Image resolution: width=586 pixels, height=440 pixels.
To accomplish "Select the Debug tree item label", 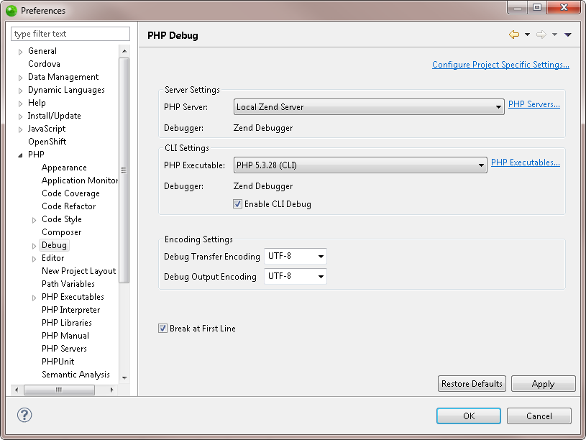I will point(54,245).
